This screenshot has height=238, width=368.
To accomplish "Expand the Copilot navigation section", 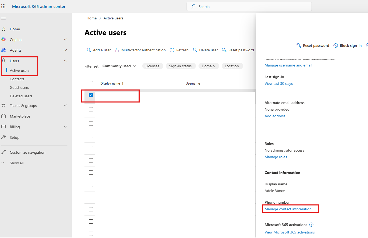I will click(x=65, y=40).
